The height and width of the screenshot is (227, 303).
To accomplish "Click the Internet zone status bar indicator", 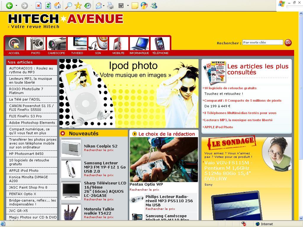I will pos(264,224).
